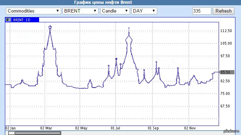Click the График цены нефти Brent title bar
This screenshot has height=135, width=241.
(103, 2)
